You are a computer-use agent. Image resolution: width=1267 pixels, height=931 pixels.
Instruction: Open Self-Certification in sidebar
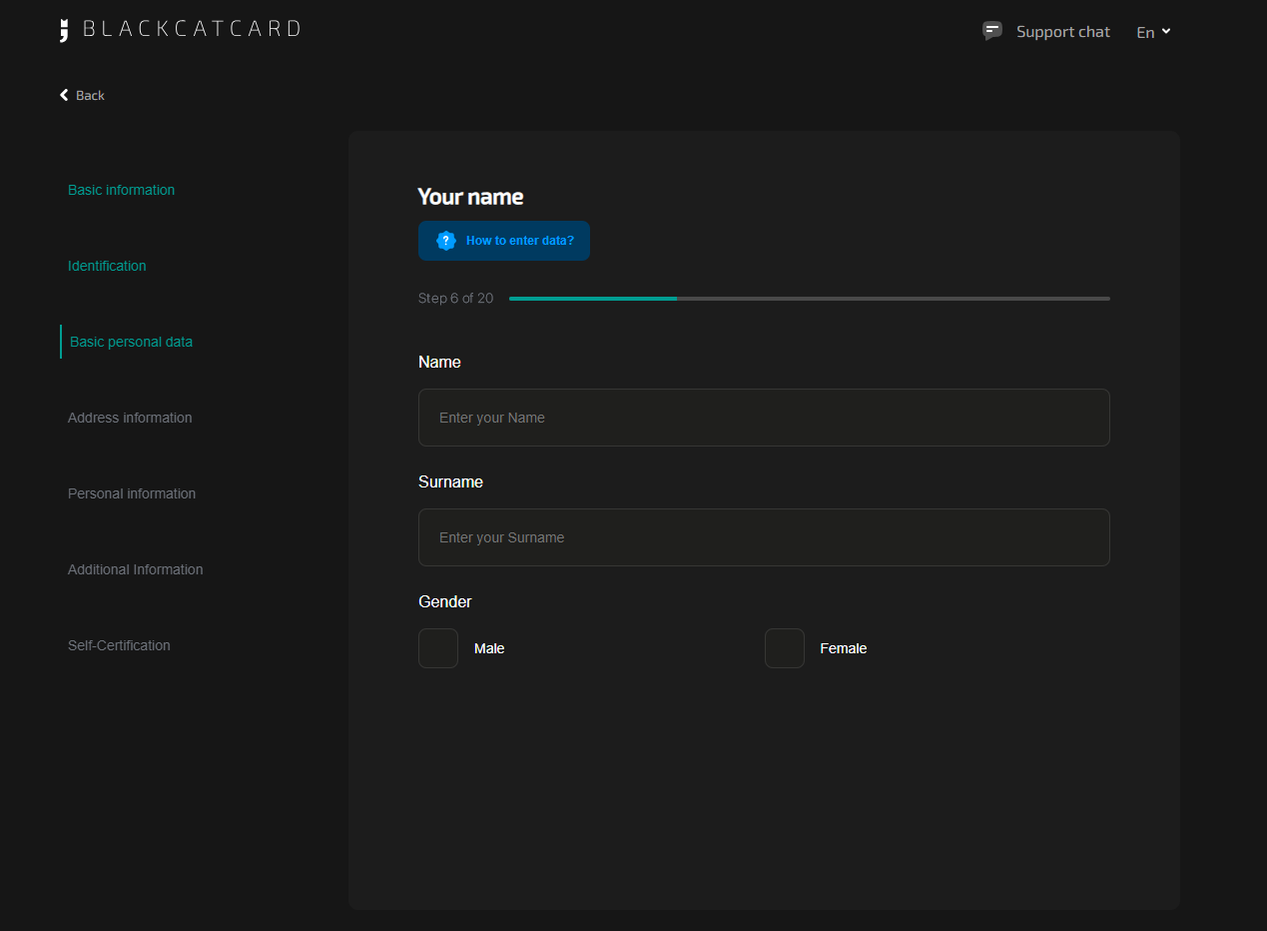tap(119, 645)
